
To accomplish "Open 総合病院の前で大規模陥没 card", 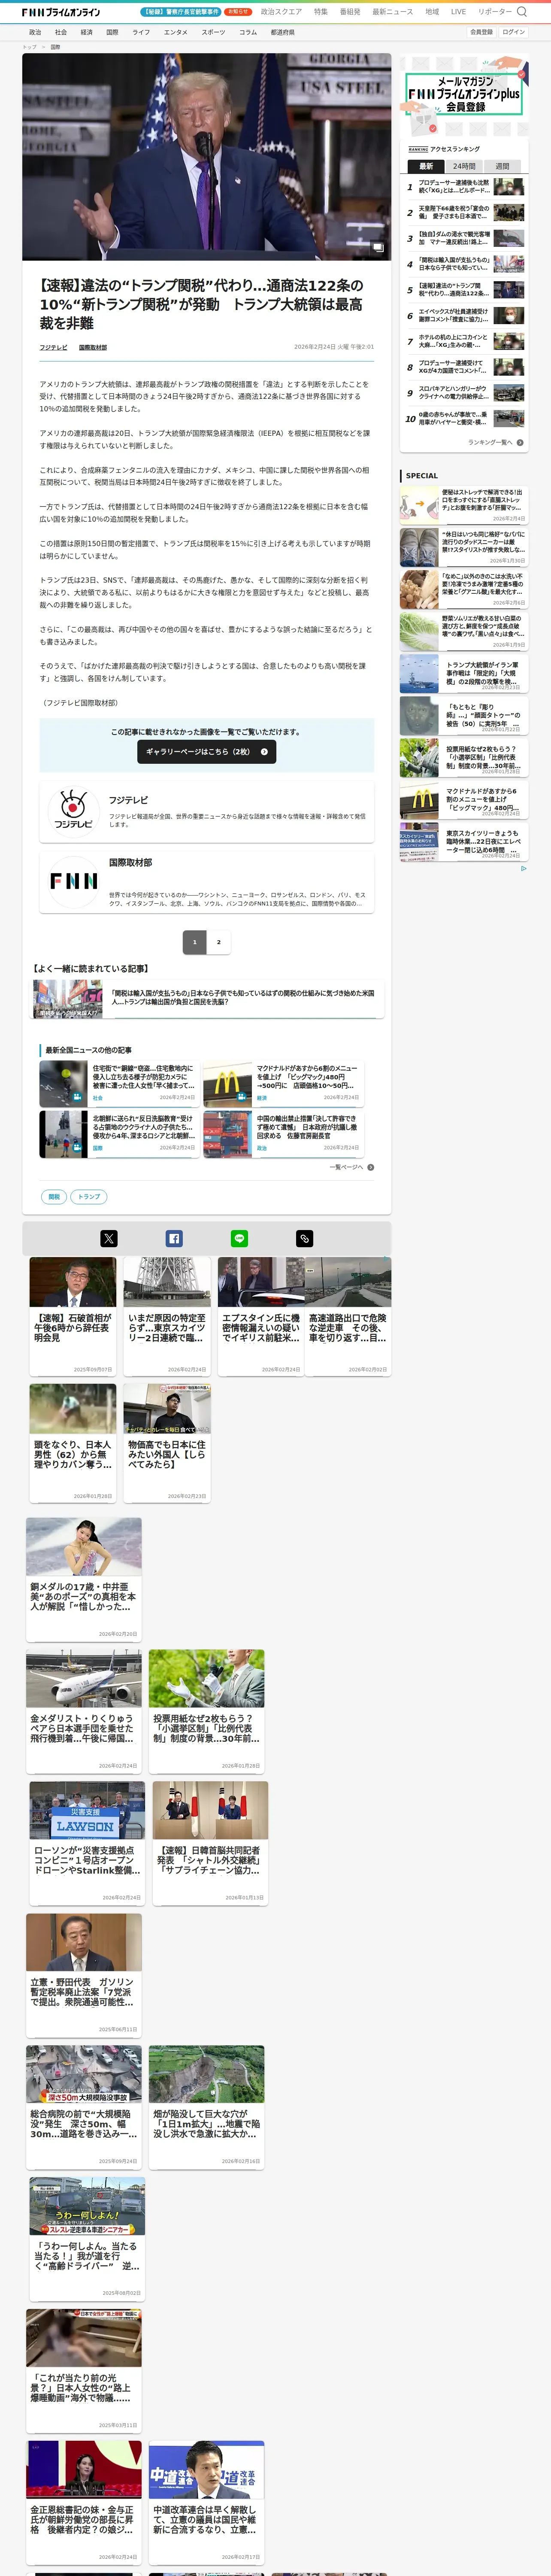I will click(x=84, y=2107).
